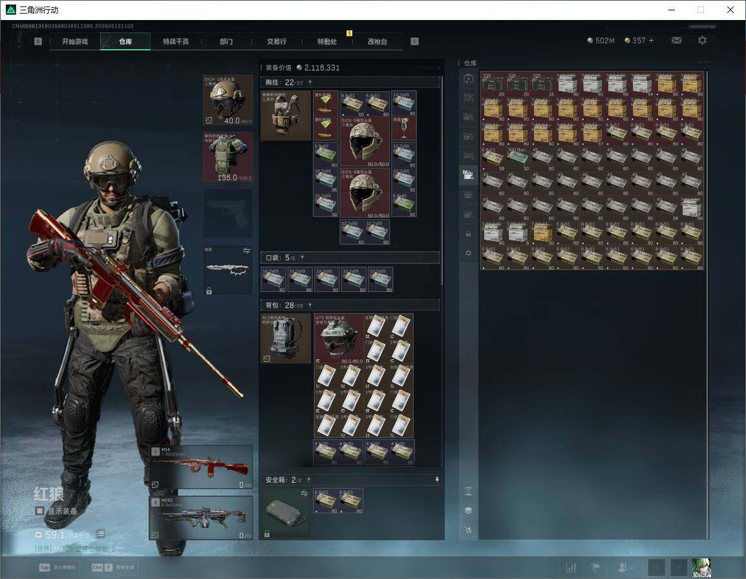Viewport: 746px width, 579px height.
Task: Select the safe box container thumbnail
Action: click(x=286, y=513)
